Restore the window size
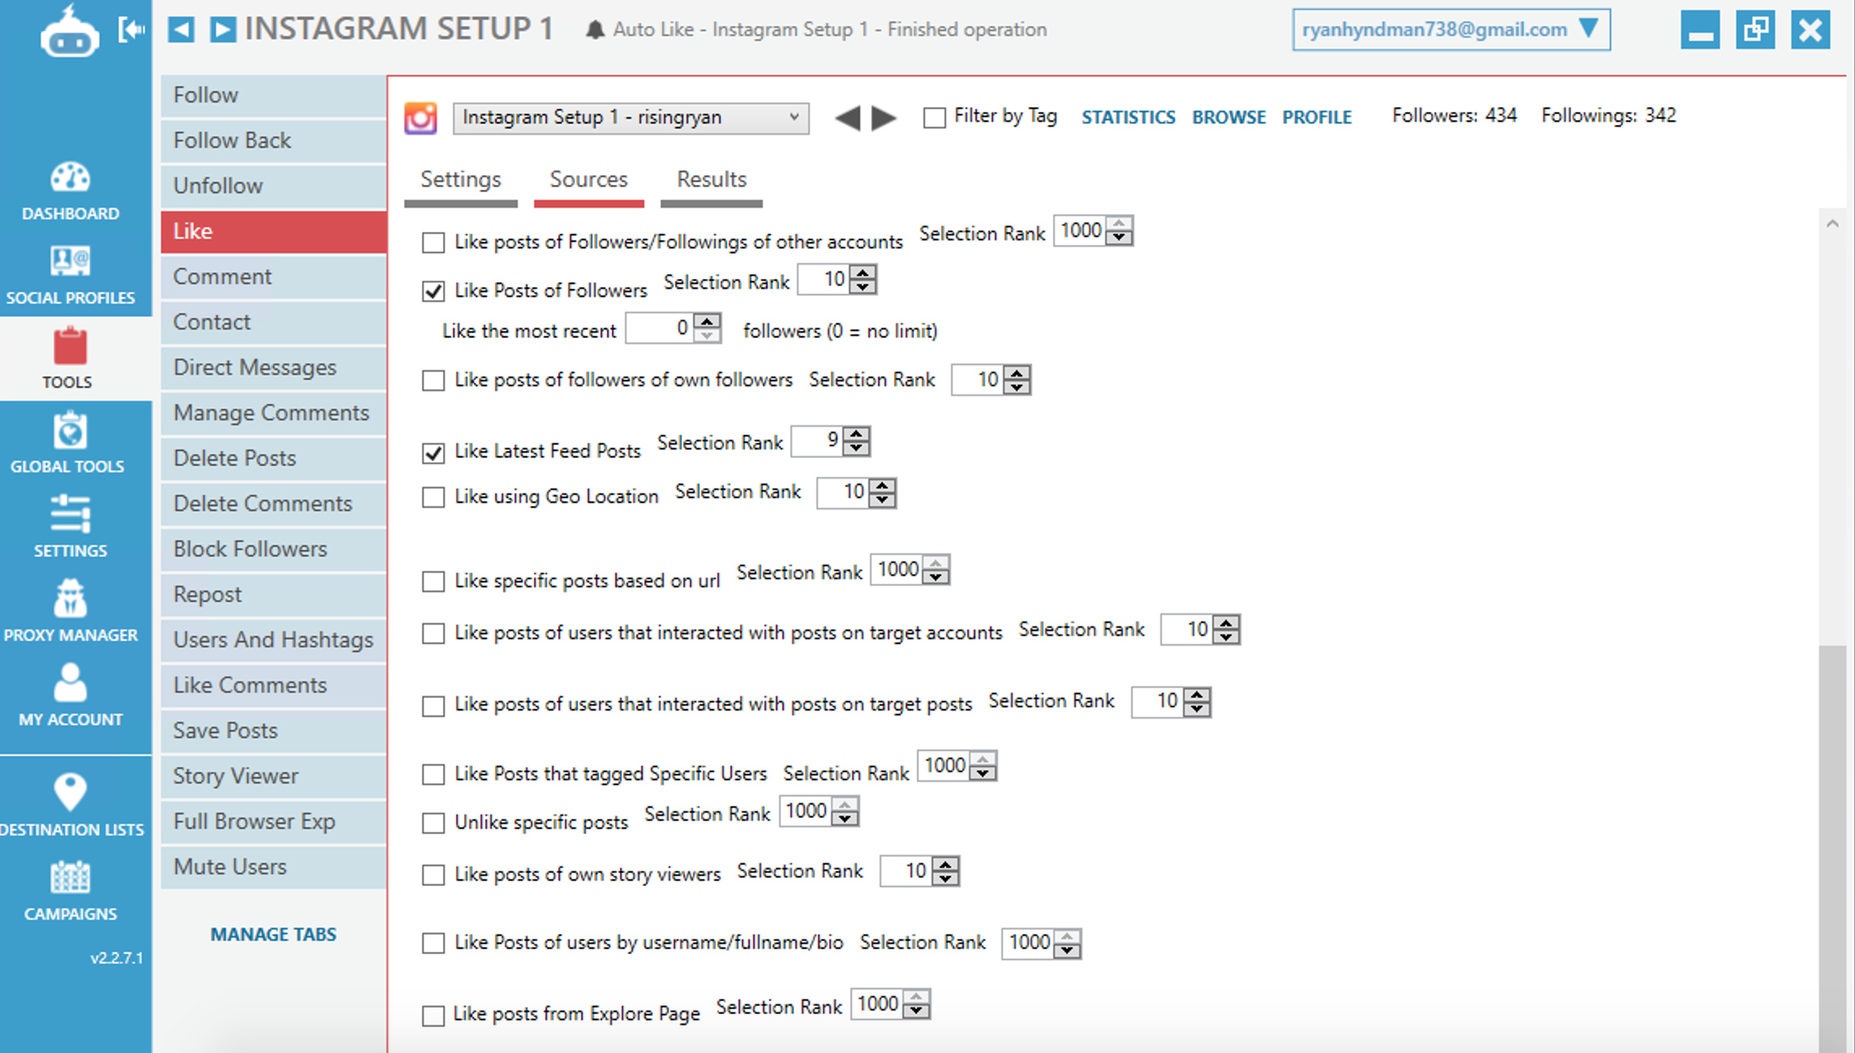The height and width of the screenshot is (1053, 1855). tap(1755, 30)
